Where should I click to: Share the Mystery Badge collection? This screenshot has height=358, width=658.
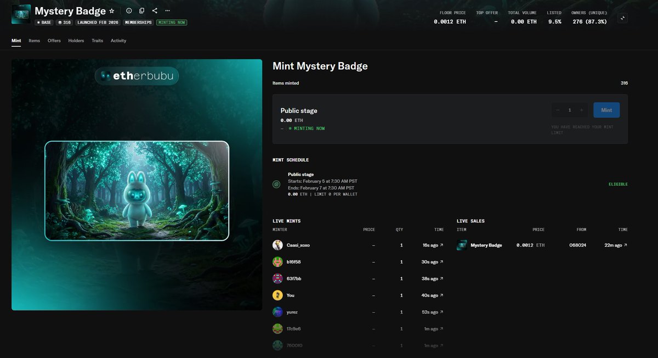(x=155, y=11)
